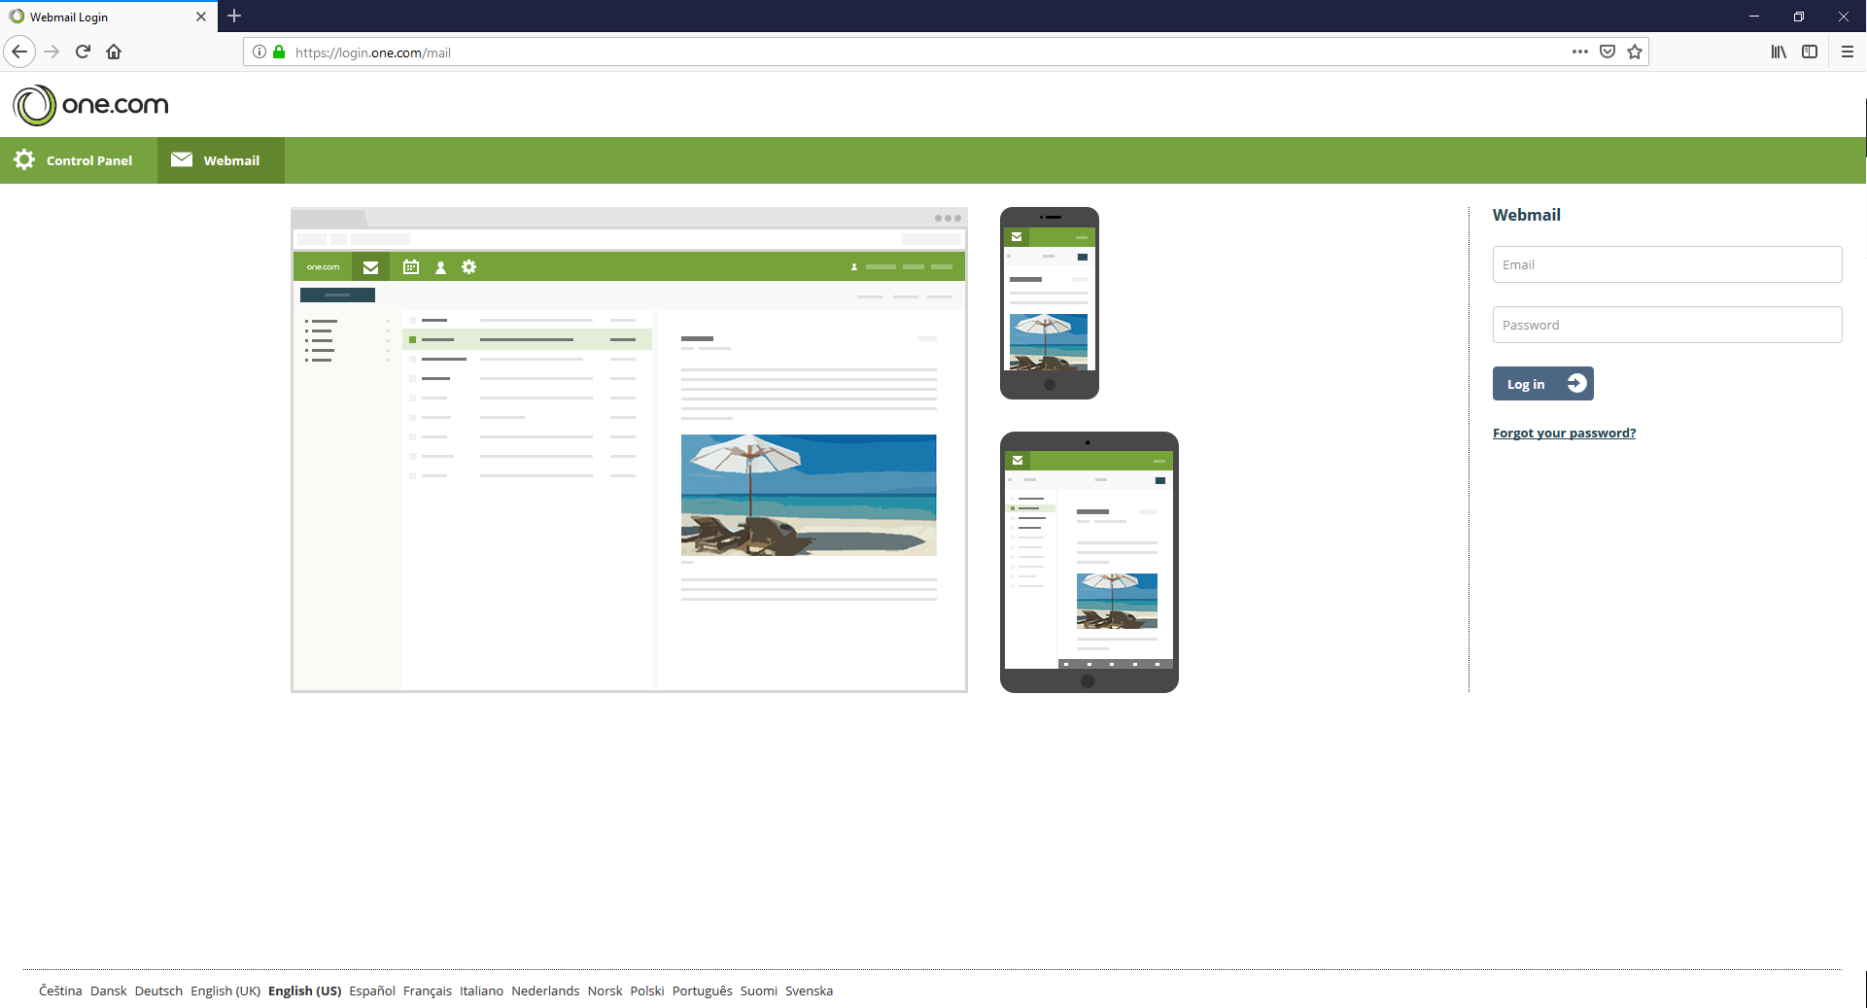Go to the browser home page

[x=114, y=52]
